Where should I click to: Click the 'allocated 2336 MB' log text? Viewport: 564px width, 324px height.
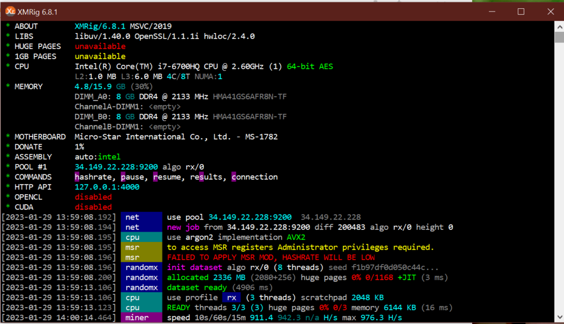pos(206,278)
